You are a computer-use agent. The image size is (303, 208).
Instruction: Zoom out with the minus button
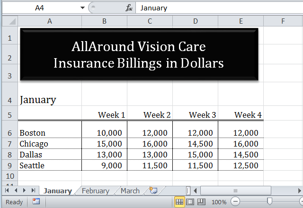pos(235,202)
